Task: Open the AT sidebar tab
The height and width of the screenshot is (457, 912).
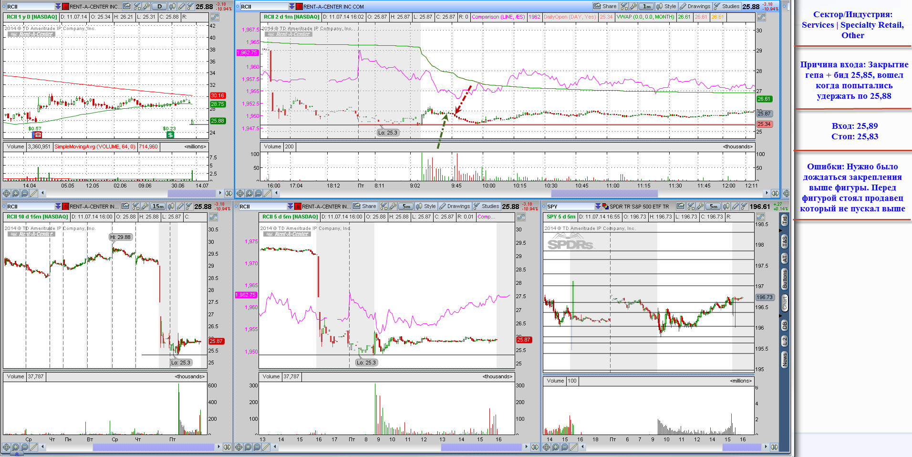Action: click(785, 259)
